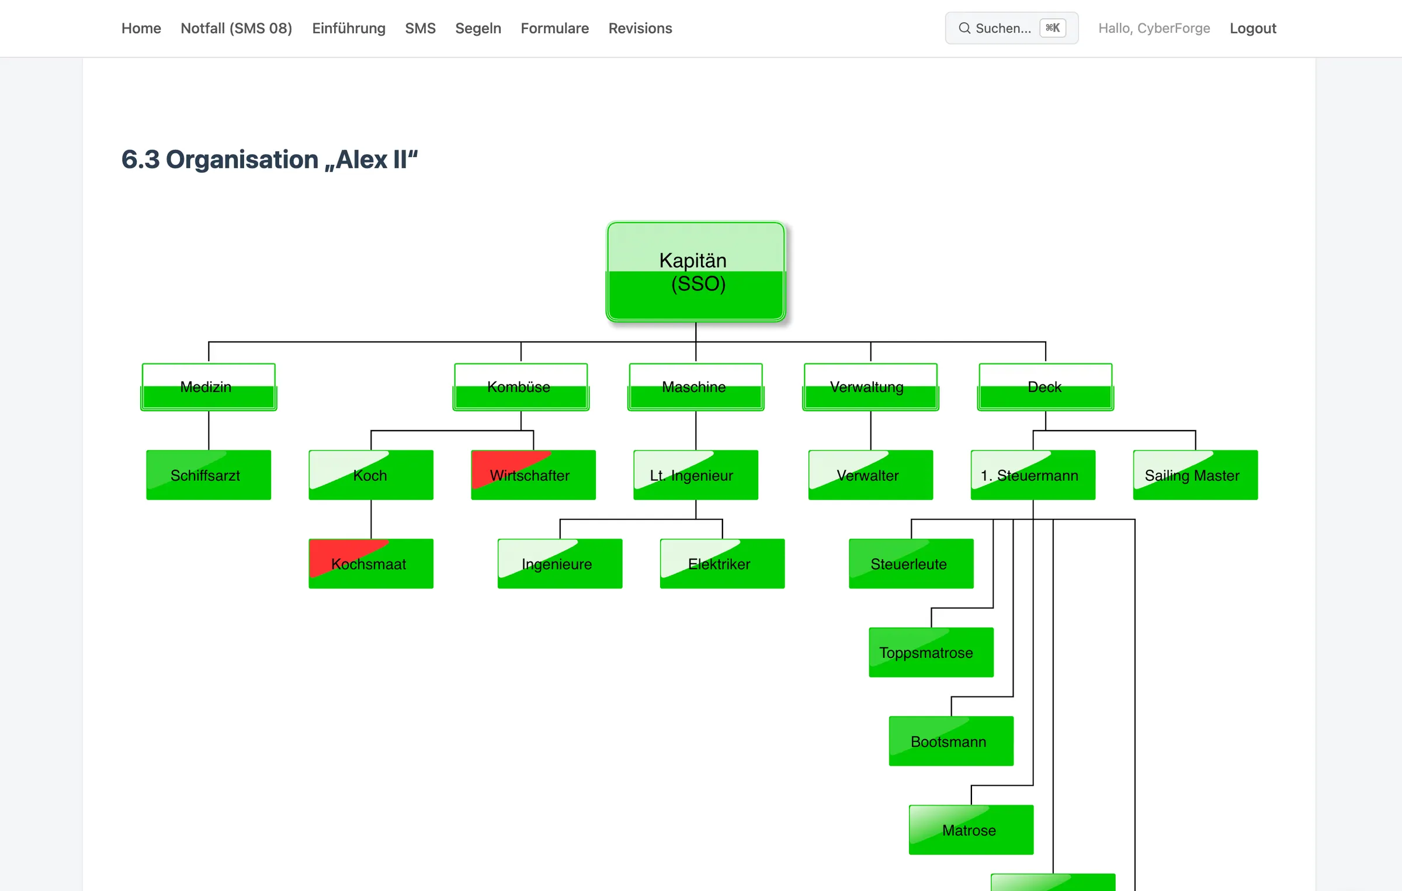Viewport: 1402px width, 891px height.
Task: Click the ⌘K shortcut badge
Action: [1053, 28]
